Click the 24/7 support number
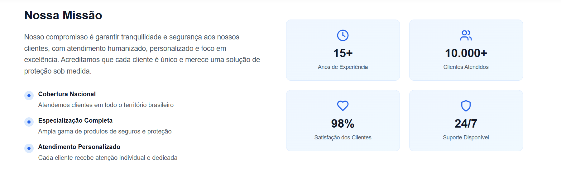Viewport: 561px width, 185px height. 466,124
